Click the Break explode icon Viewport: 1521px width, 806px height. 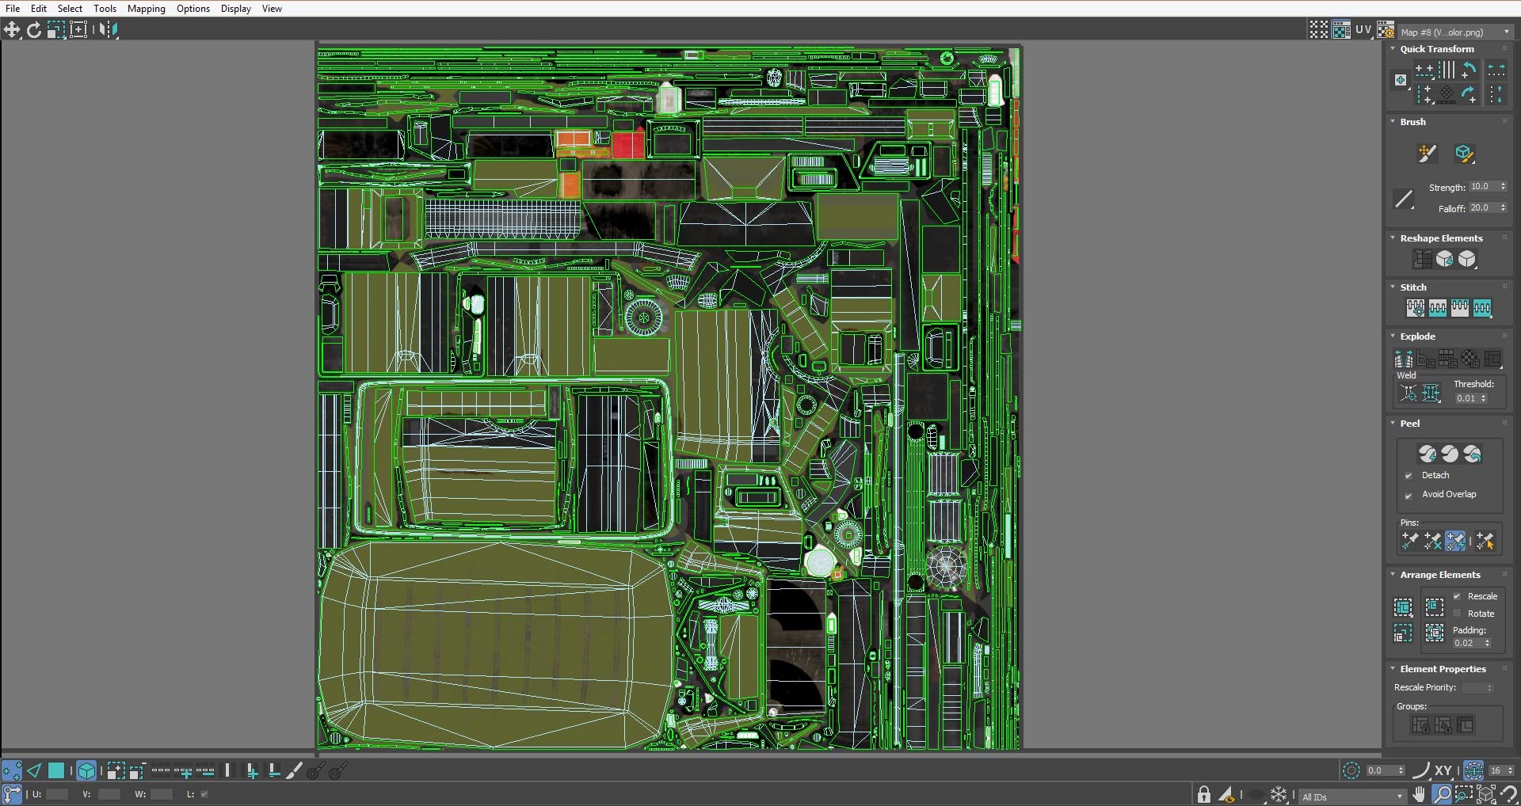1404,359
